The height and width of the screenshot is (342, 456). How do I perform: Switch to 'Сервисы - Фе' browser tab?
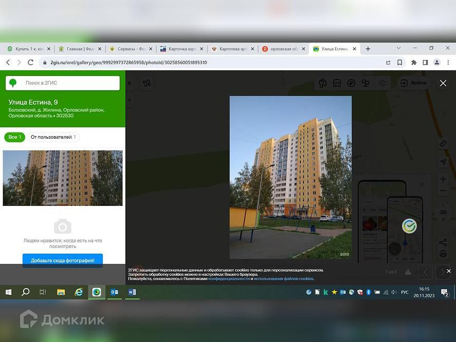pyautogui.click(x=130, y=49)
